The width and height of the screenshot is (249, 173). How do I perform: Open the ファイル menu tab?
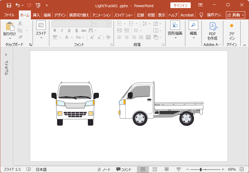9,15
